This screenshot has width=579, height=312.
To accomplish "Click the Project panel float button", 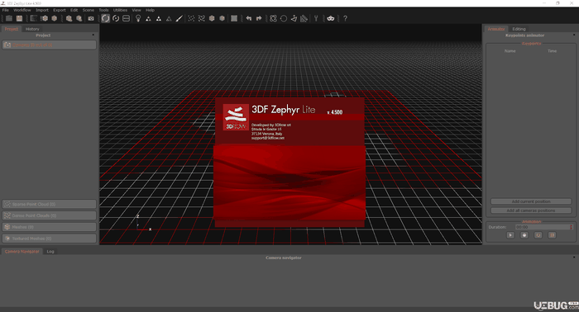I will [x=93, y=35].
